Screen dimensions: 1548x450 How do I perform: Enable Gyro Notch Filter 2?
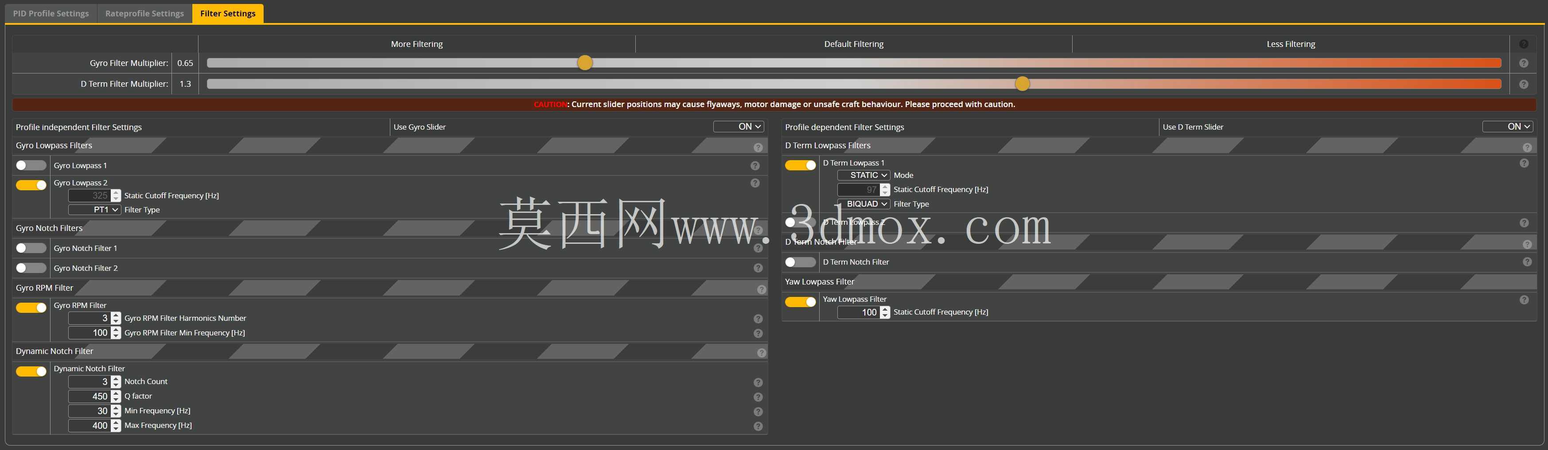click(x=31, y=268)
